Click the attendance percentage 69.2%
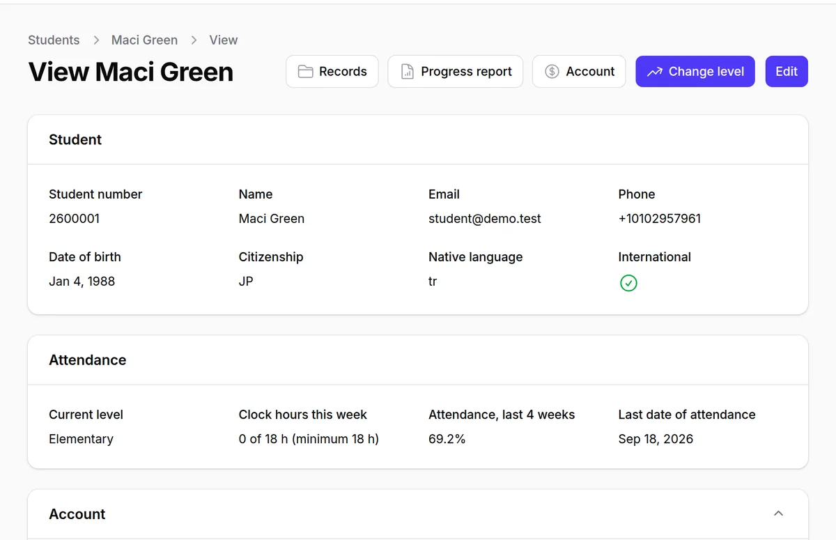The image size is (836, 540). [447, 439]
